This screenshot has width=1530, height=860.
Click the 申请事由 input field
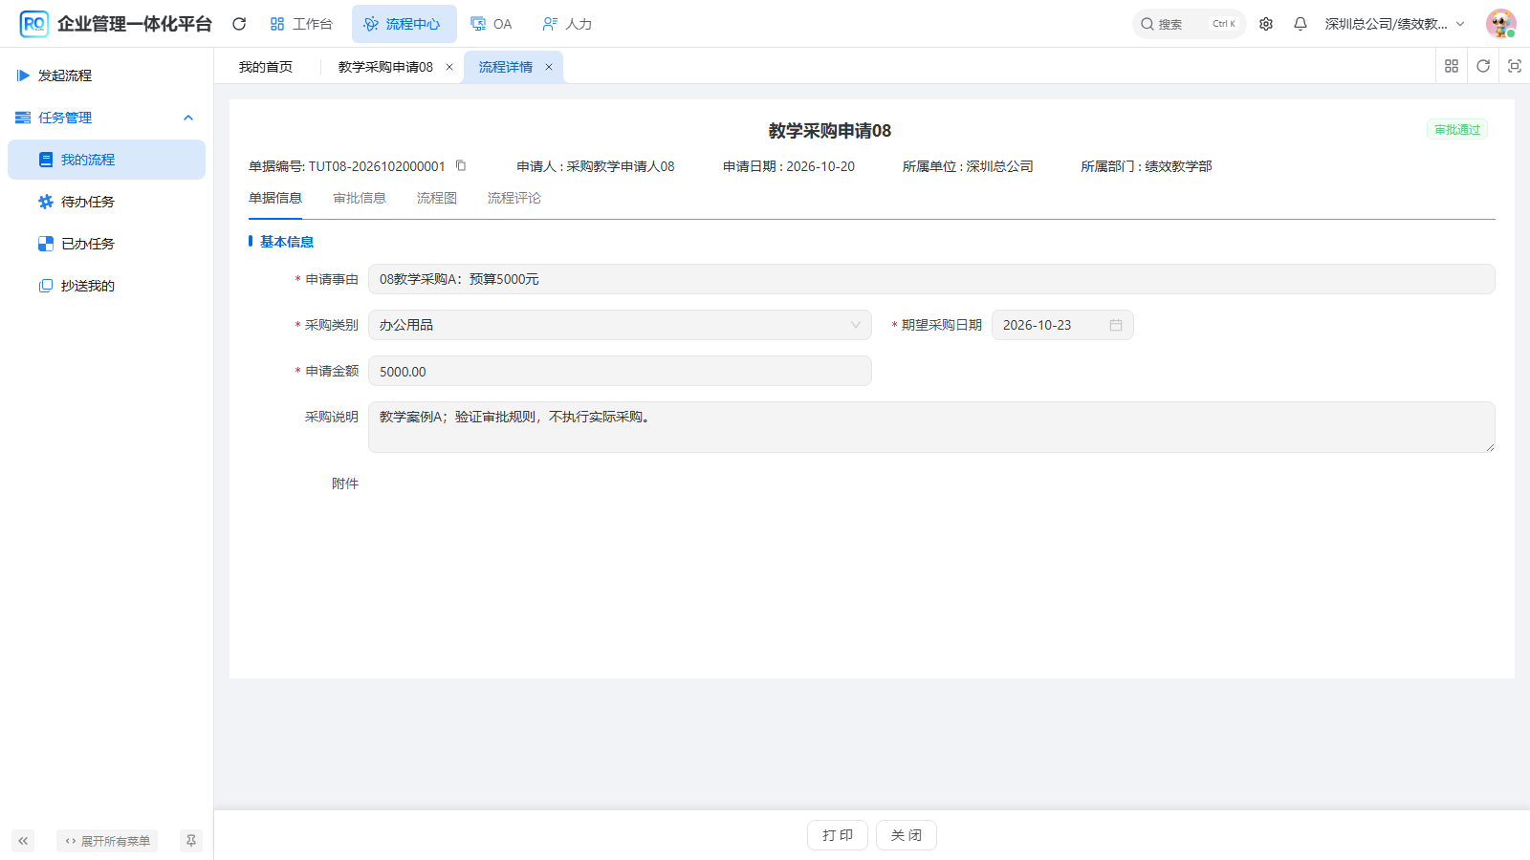pyautogui.click(x=931, y=279)
